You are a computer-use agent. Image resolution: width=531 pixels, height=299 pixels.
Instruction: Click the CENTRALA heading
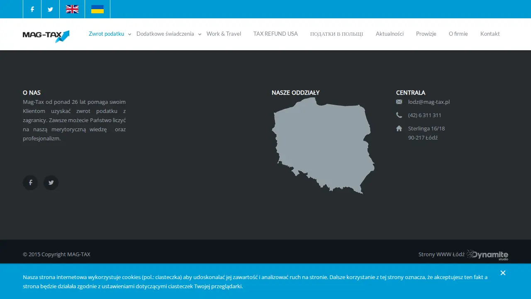411,93
